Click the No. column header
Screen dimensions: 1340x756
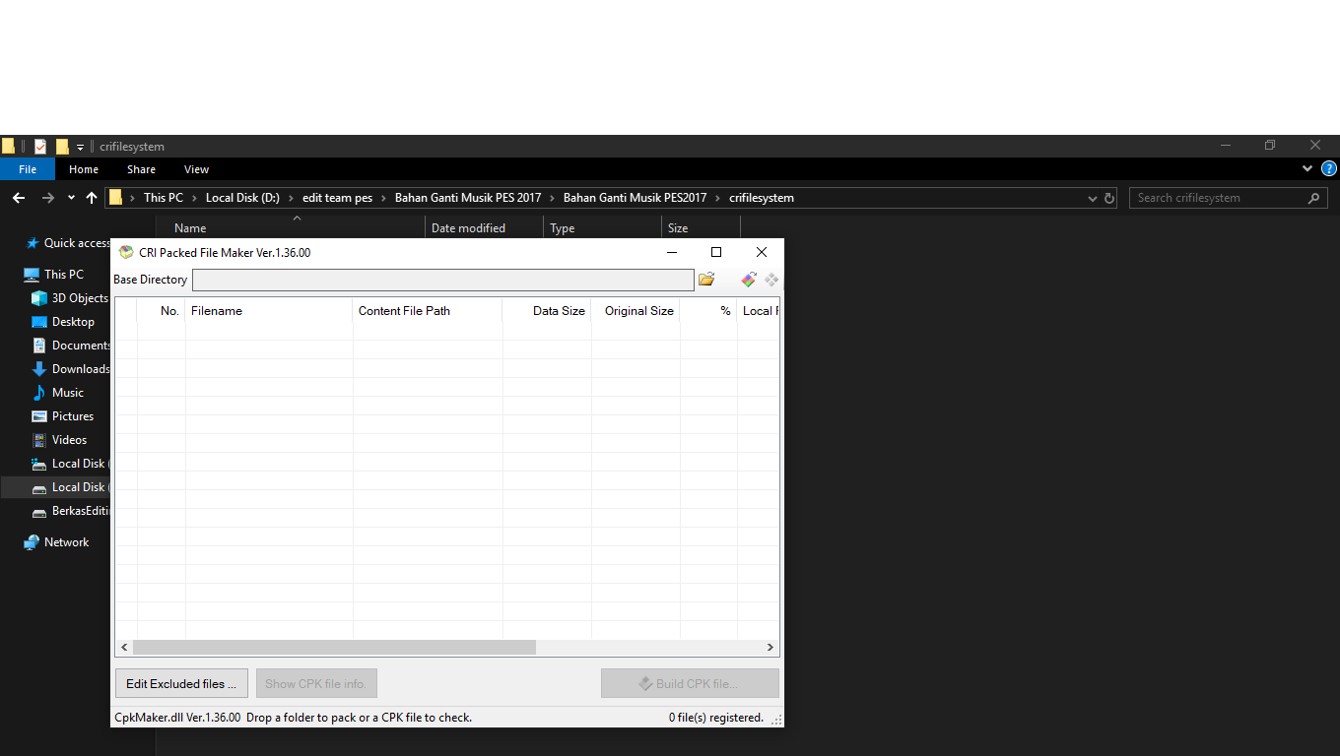pos(162,311)
